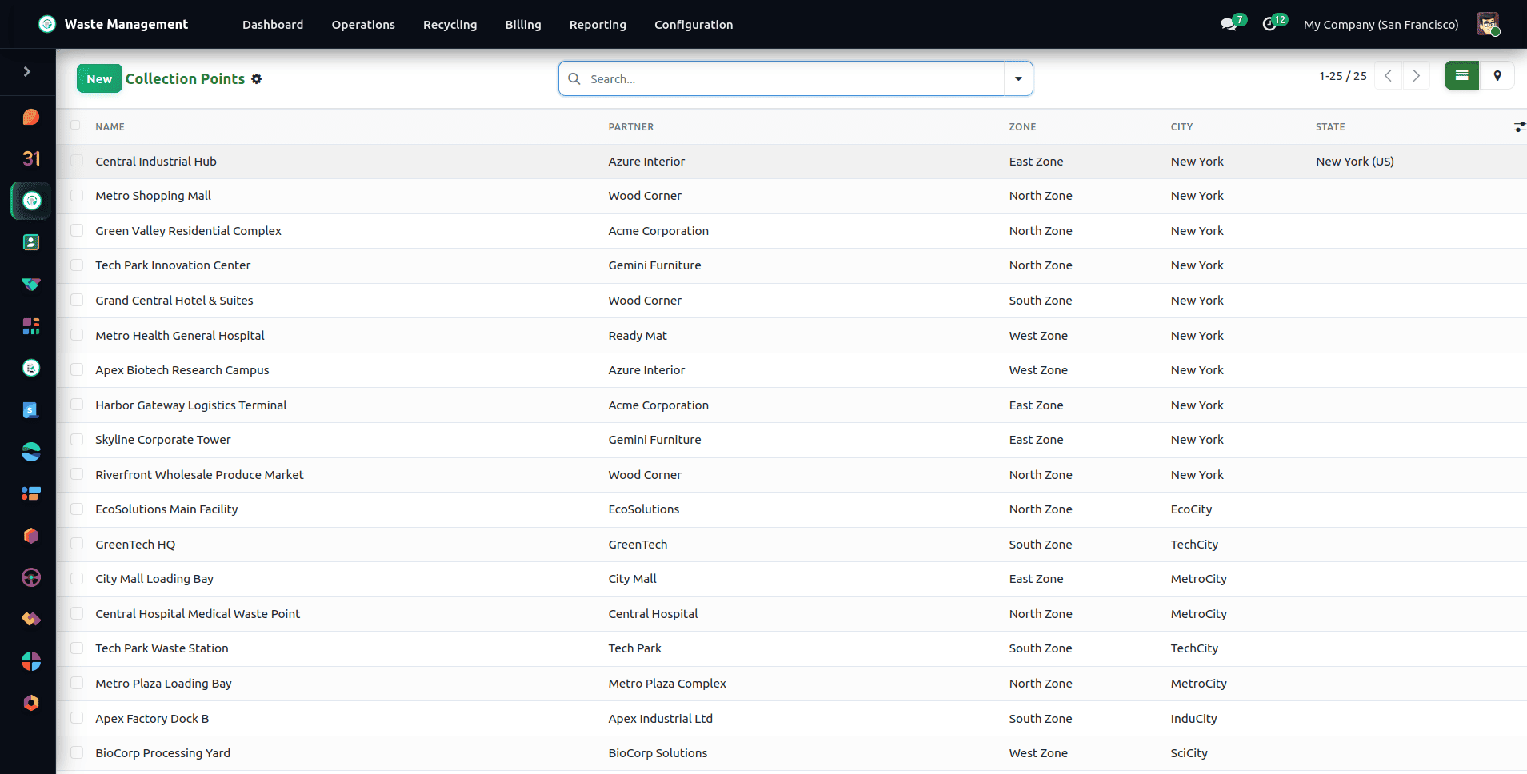Open the orange hexagon box app icon
The width and height of the screenshot is (1527, 774).
[x=31, y=536]
